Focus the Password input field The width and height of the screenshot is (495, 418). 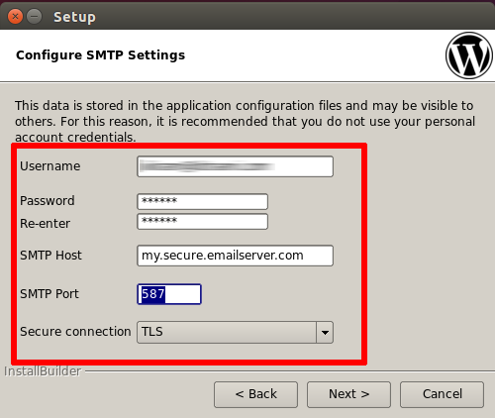click(202, 201)
